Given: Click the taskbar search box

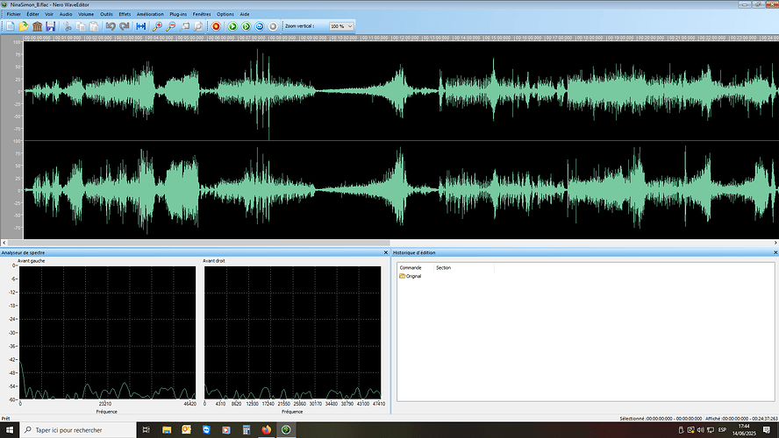Looking at the screenshot, I should [x=78, y=430].
